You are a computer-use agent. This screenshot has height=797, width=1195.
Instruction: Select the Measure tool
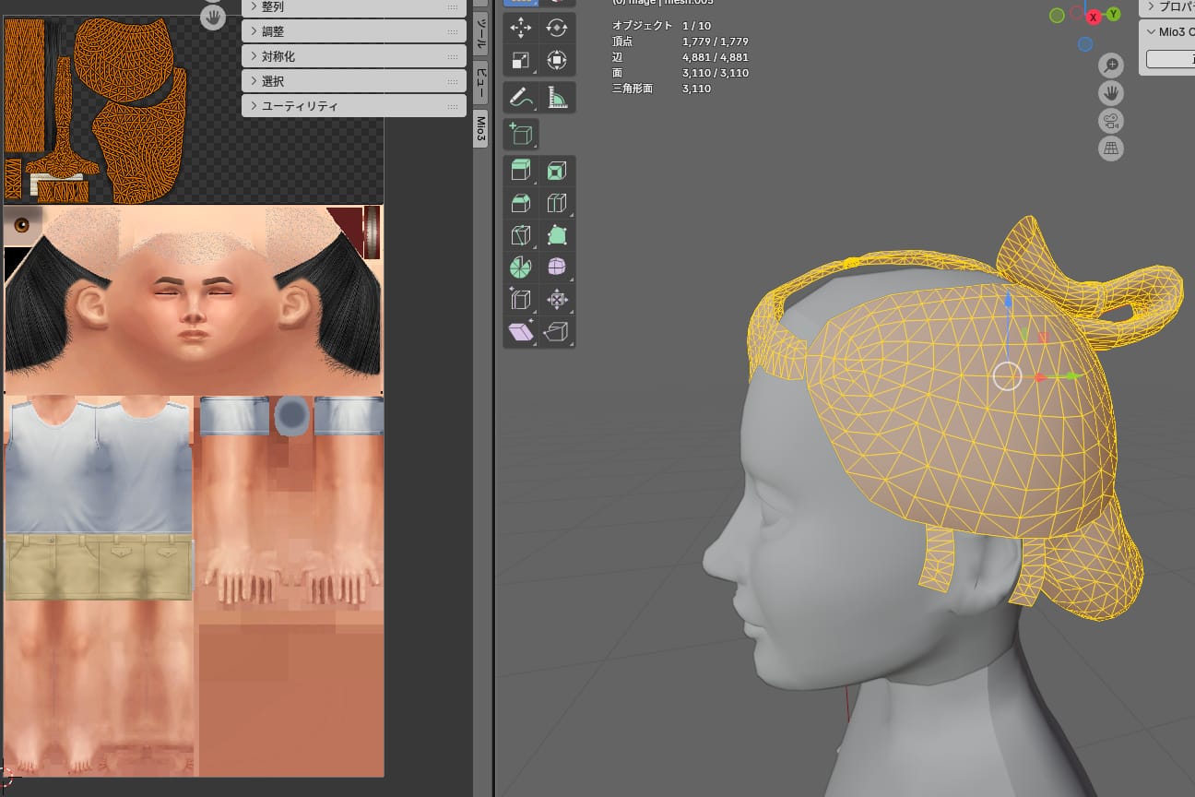click(557, 97)
